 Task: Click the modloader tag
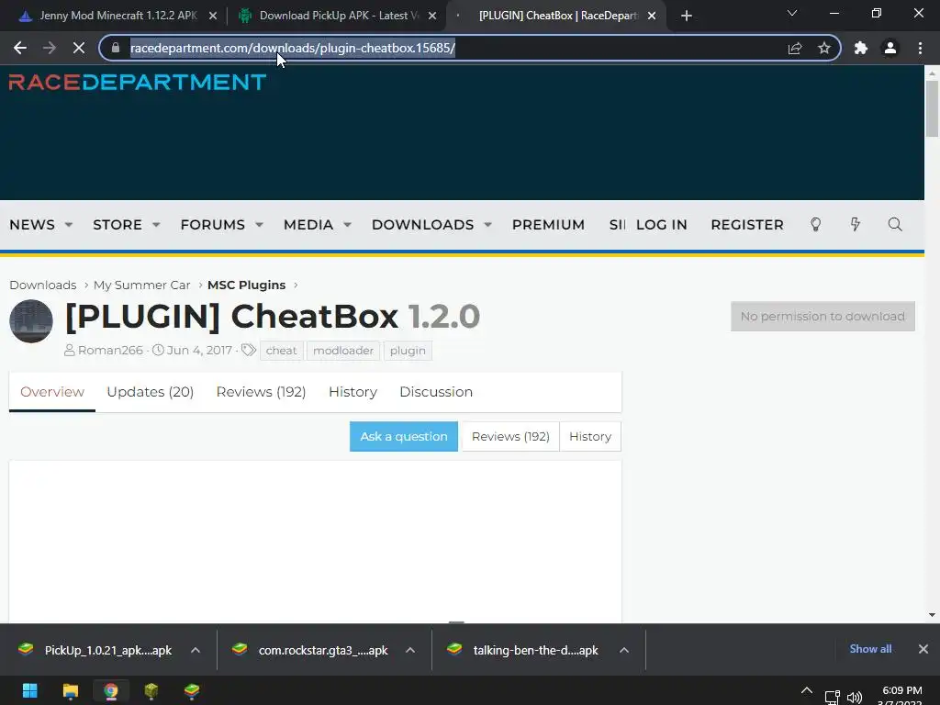[x=343, y=351]
